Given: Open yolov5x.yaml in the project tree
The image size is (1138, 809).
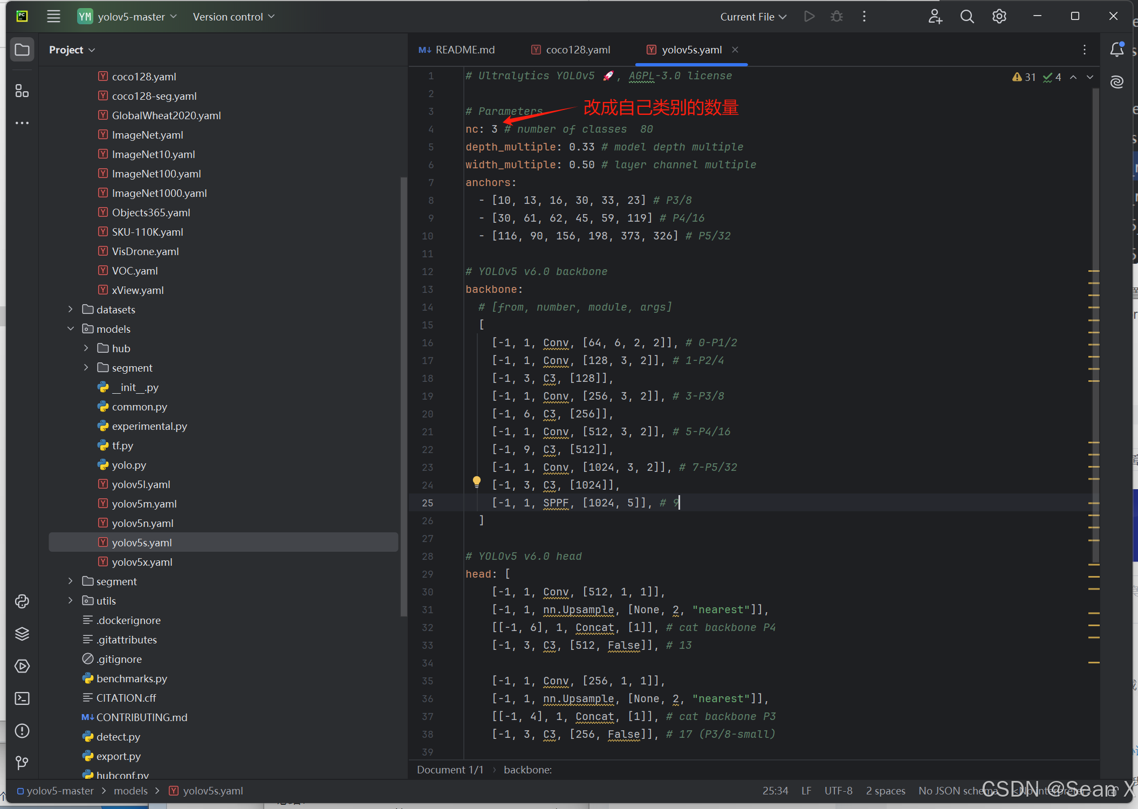Looking at the screenshot, I should (x=142, y=562).
